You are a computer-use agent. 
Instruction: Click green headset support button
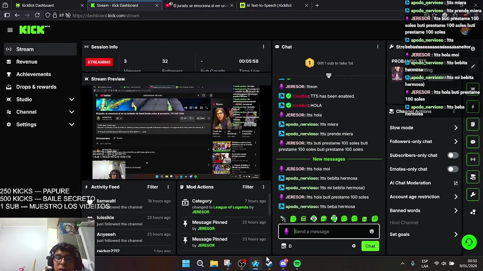(469, 242)
